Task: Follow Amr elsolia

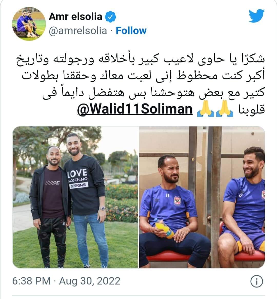Action: coord(131,31)
